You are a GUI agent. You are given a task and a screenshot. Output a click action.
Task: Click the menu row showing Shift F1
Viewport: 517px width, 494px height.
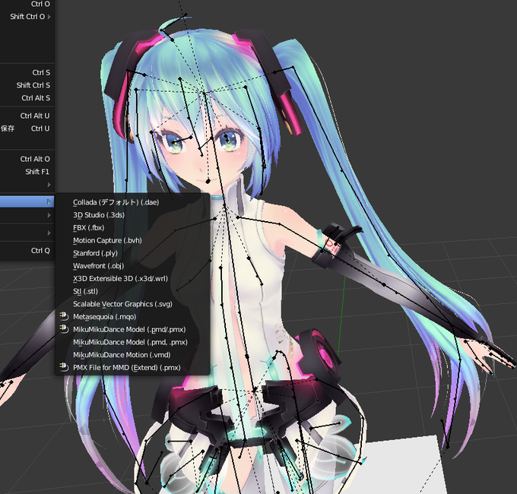click(27, 172)
